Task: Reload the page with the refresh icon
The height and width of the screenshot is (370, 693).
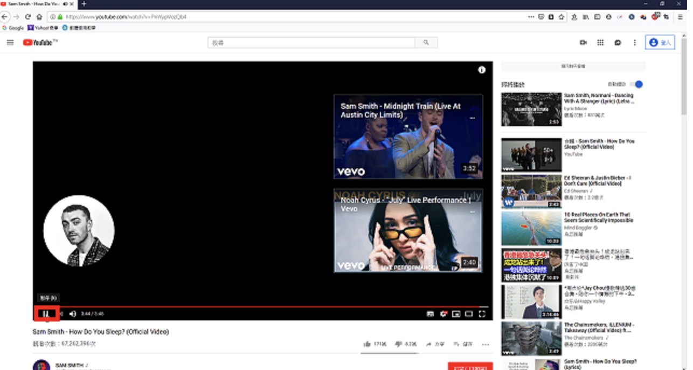Action: coord(28,17)
